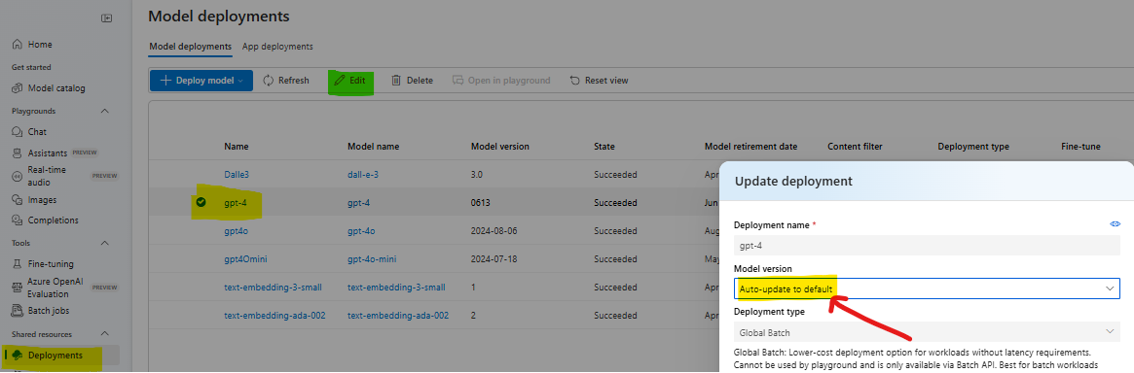The image size is (1134, 373).
Task: Open the Model catalog page
Action: point(50,88)
